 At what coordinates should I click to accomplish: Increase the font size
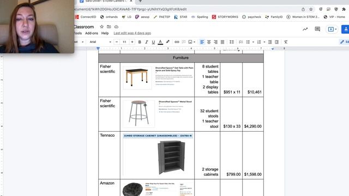coord(132,42)
